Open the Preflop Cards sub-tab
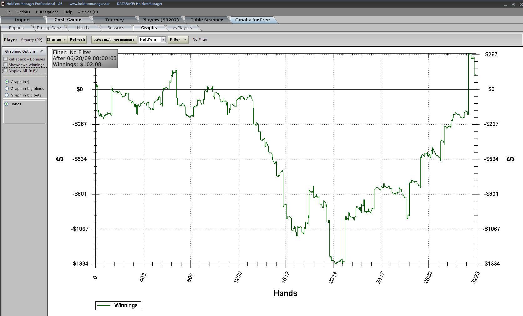523x316 pixels. (x=49, y=28)
